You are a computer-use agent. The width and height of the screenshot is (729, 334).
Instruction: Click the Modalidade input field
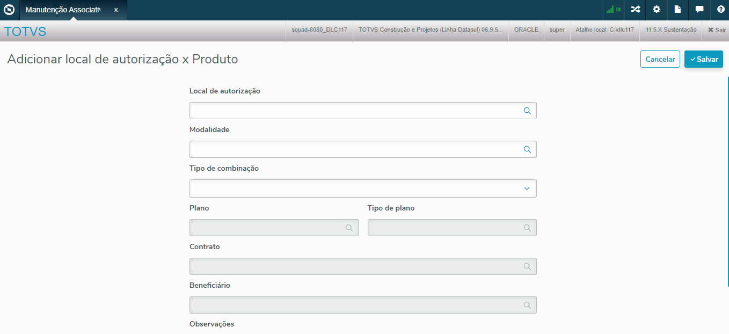pyautogui.click(x=354, y=149)
